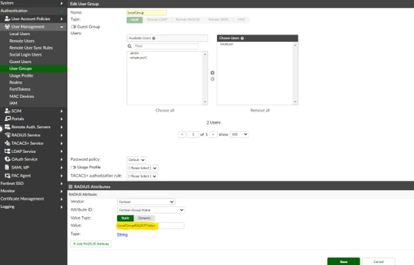Image resolution: width=414 pixels, height=265 pixels.
Task: Select admin in Available Users
Action: [134, 53]
